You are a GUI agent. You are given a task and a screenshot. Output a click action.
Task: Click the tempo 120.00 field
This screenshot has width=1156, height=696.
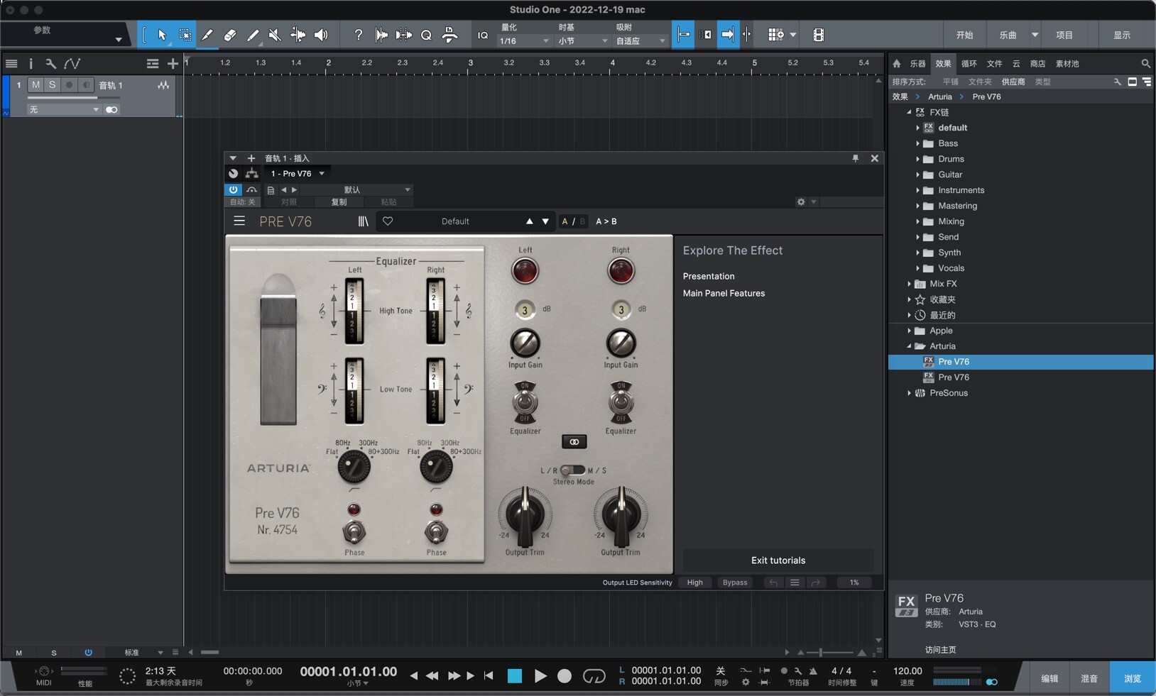click(x=907, y=671)
